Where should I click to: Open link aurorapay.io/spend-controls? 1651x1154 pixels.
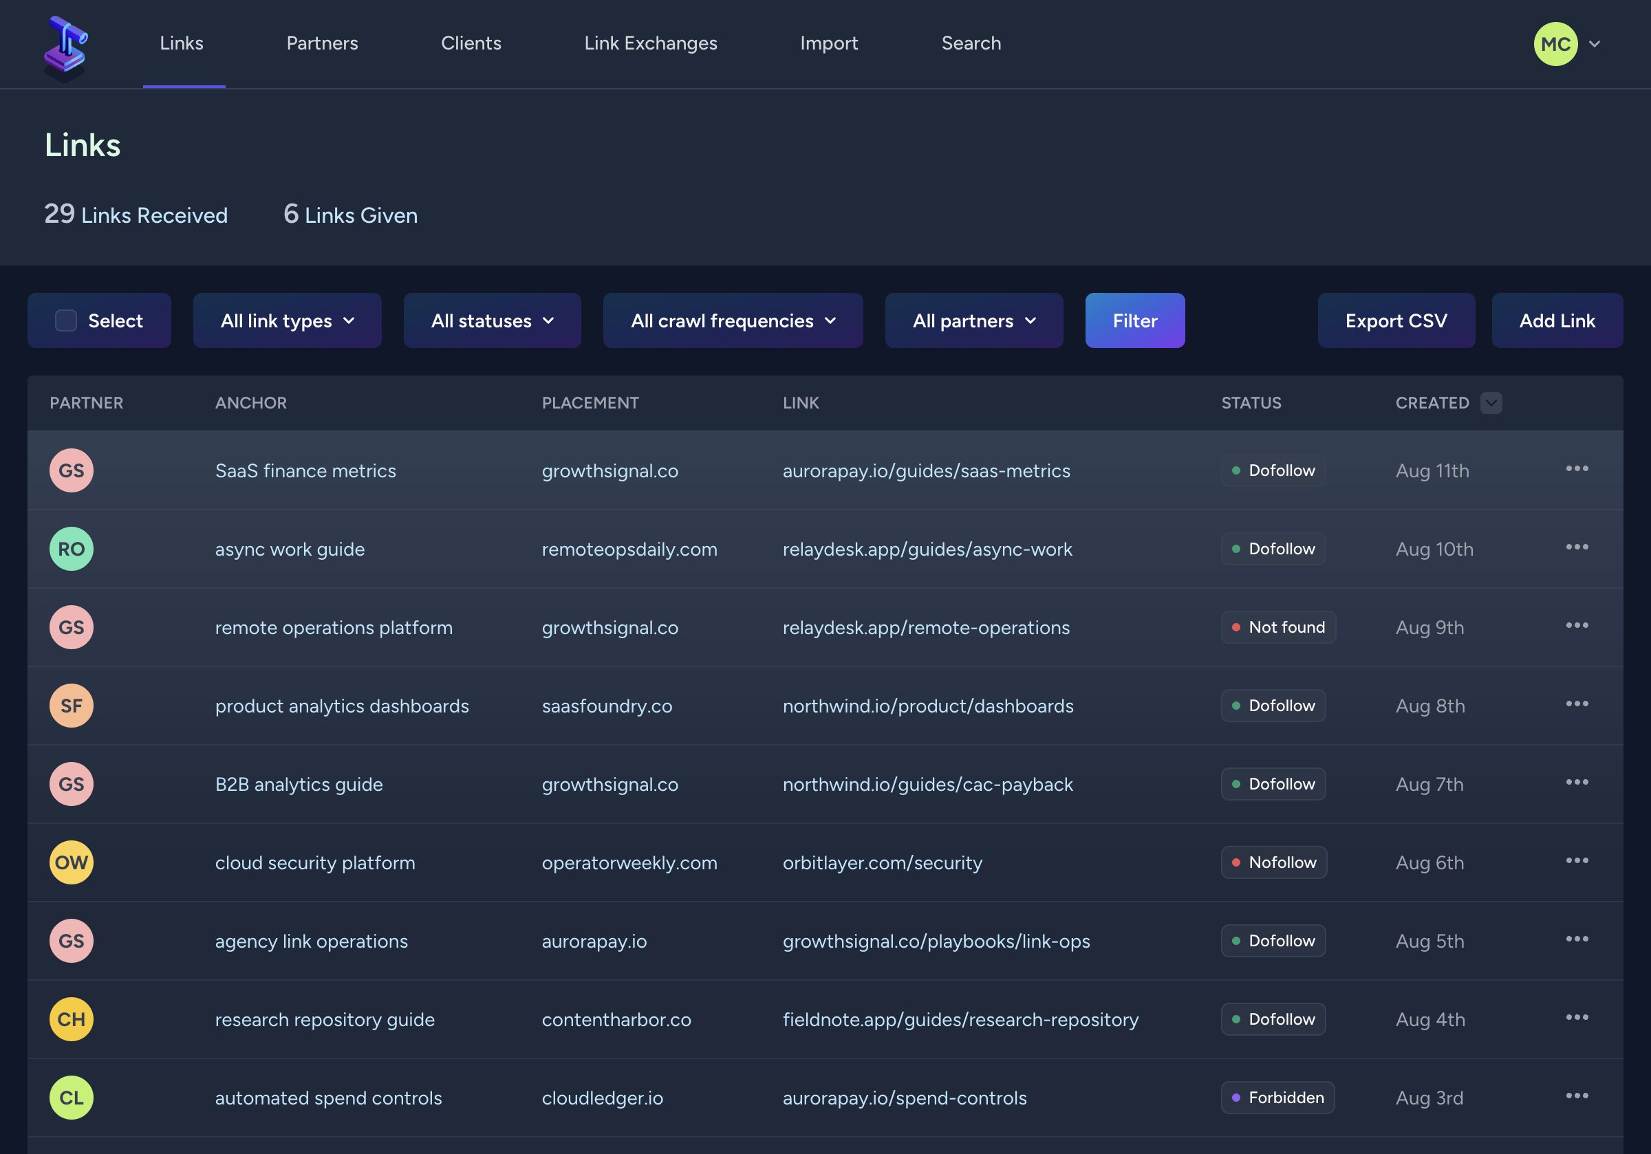(x=905, y=1097)
